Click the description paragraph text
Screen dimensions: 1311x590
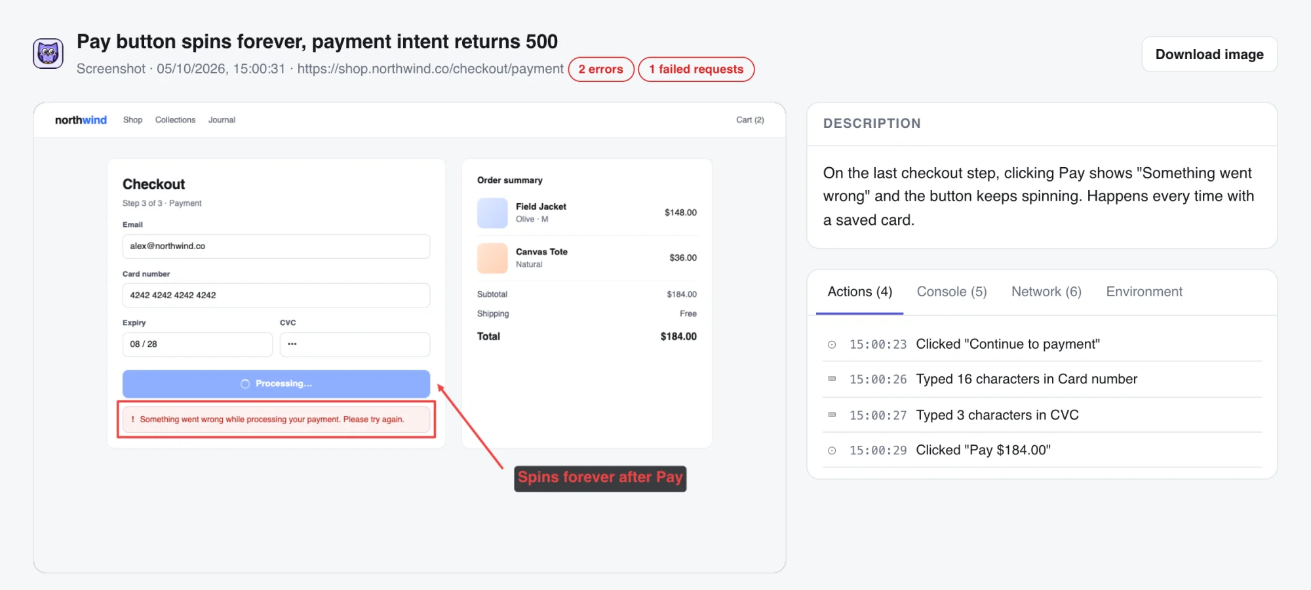coord(1039,197)
